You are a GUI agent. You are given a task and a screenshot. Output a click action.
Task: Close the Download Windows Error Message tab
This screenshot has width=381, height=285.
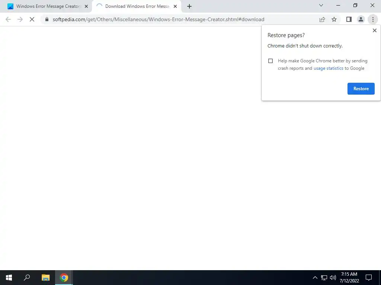(x=175, y=6)
